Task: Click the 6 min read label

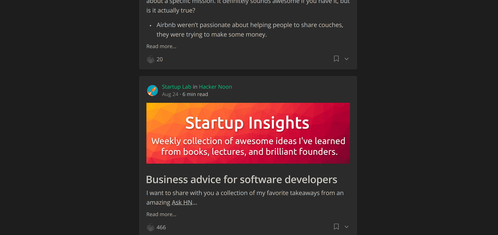Action: (x=195, y=94)
